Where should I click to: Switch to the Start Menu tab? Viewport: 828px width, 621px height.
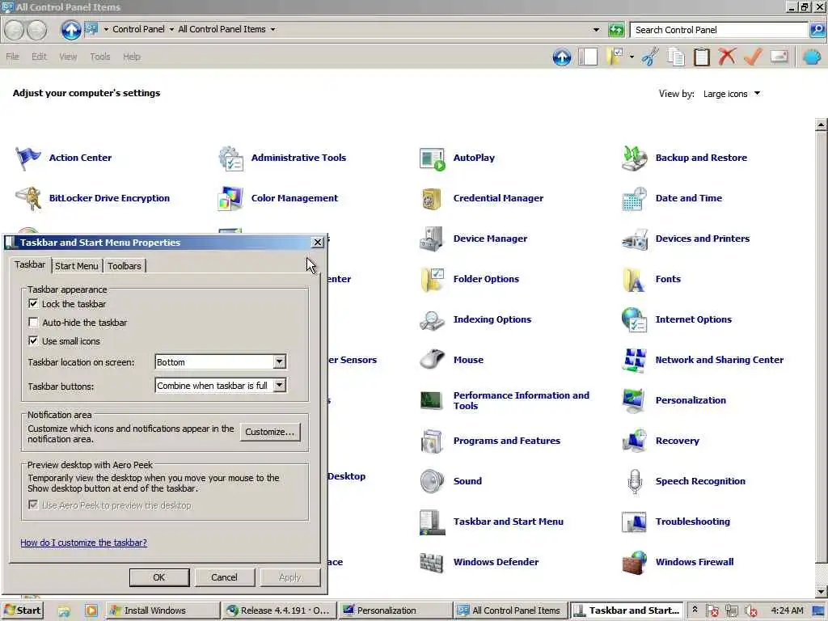coord(77,265)
